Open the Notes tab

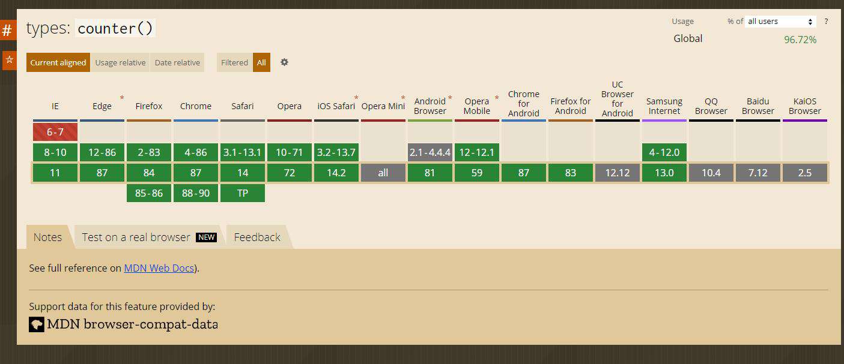pos(47,237)
